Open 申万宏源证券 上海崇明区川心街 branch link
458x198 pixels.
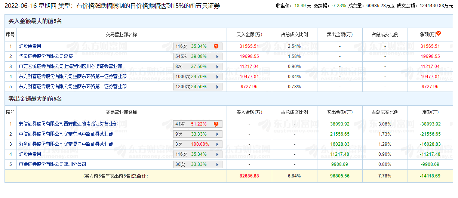70,66
